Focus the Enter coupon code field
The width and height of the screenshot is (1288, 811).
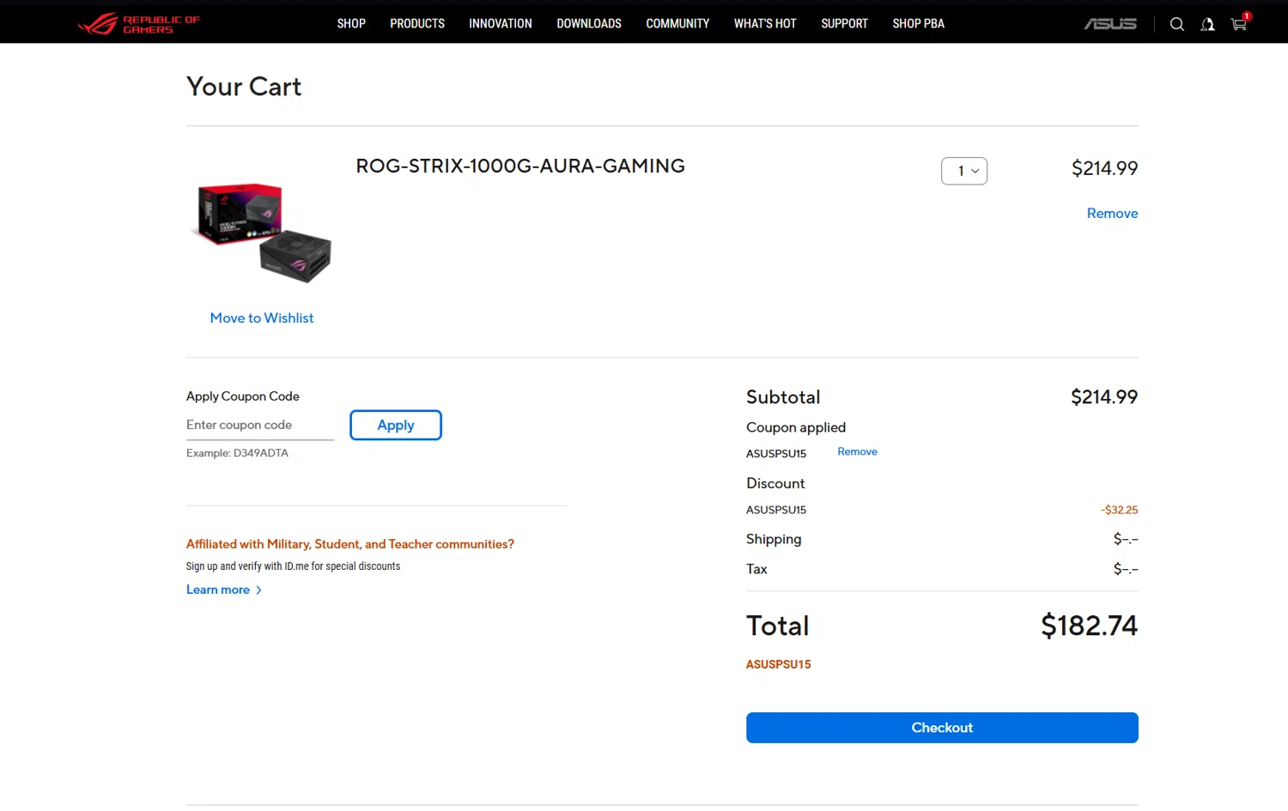(259, 426)
